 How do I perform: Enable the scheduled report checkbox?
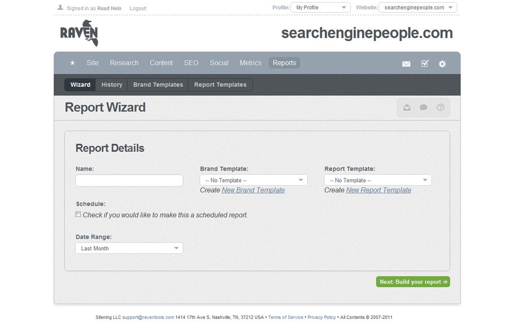tap(78, 215)
